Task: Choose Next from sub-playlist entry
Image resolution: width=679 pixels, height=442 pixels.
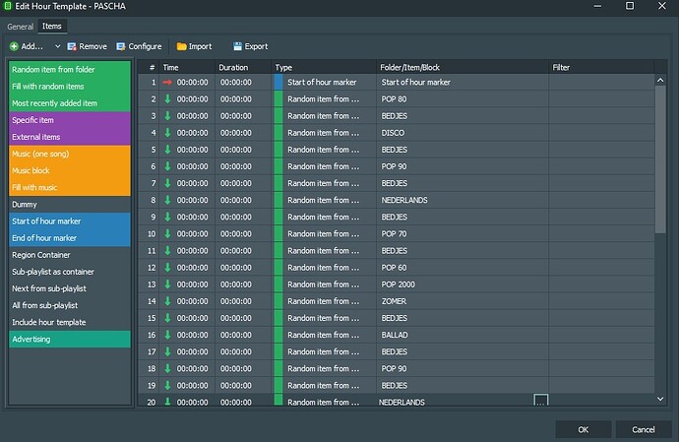Action: pyautogui.click(x=69, y=288)
